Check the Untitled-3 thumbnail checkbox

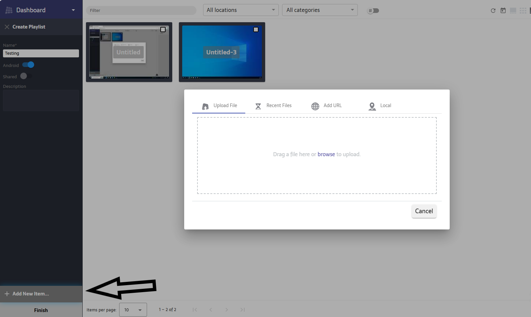[256, 30]
